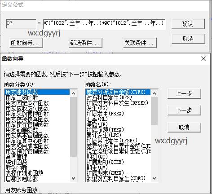The height and width of the screenshot is (194, 212).
Task: Click function name list scroll down arrow
Action: pos(154,178)
